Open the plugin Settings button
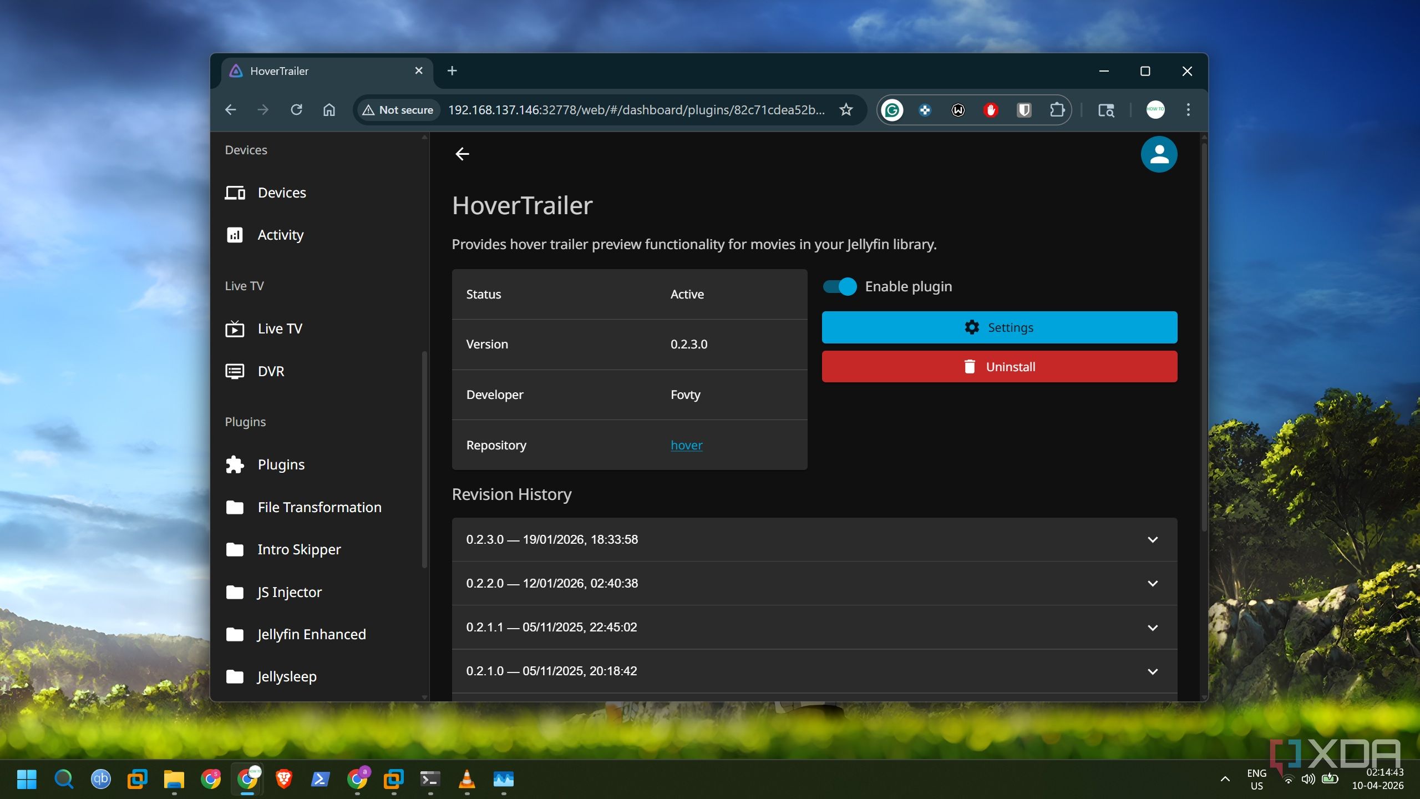The width and height of the screenshot is (1420, 799). click(999, 327)
